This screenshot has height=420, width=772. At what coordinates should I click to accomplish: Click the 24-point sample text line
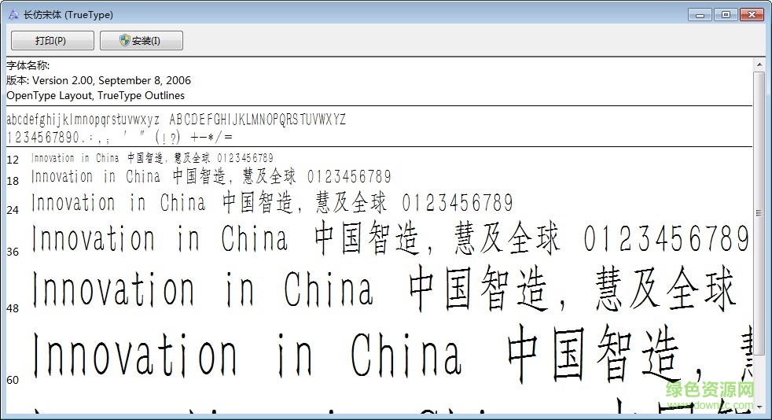coord(271,203)
